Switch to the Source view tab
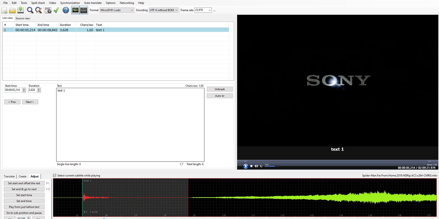Viewport: 439px width, 219px height. click(23, 18)
